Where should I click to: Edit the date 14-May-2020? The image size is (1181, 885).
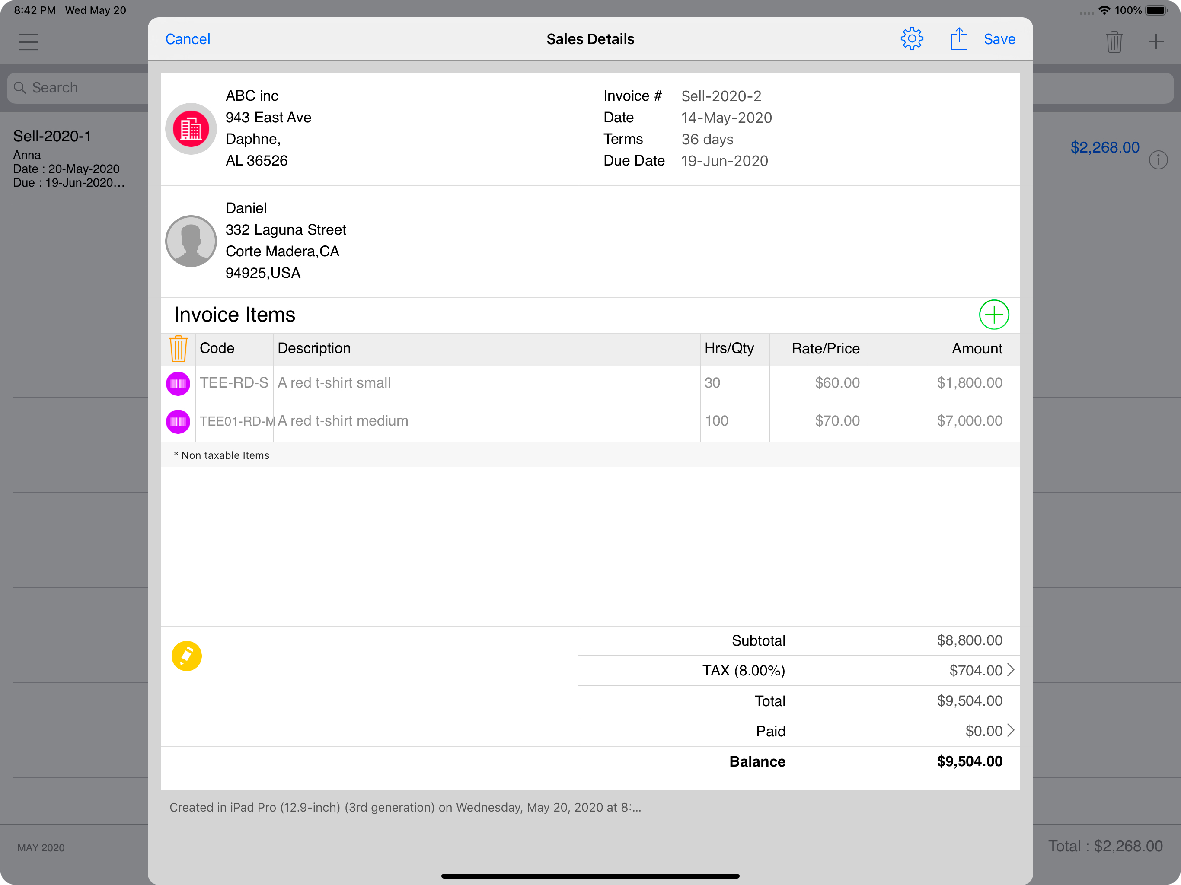tap(726, 118)
